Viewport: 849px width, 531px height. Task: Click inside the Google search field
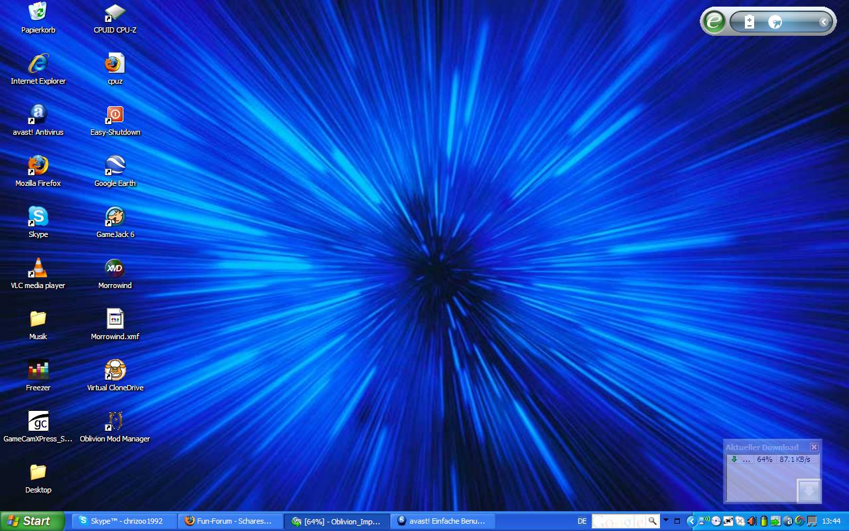(619, 521)
